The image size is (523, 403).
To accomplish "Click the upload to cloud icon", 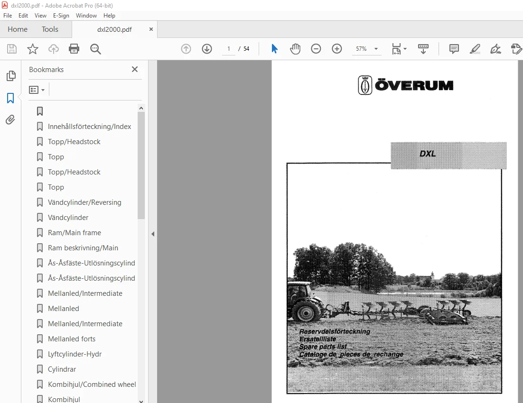I will (x=53, y=49).
